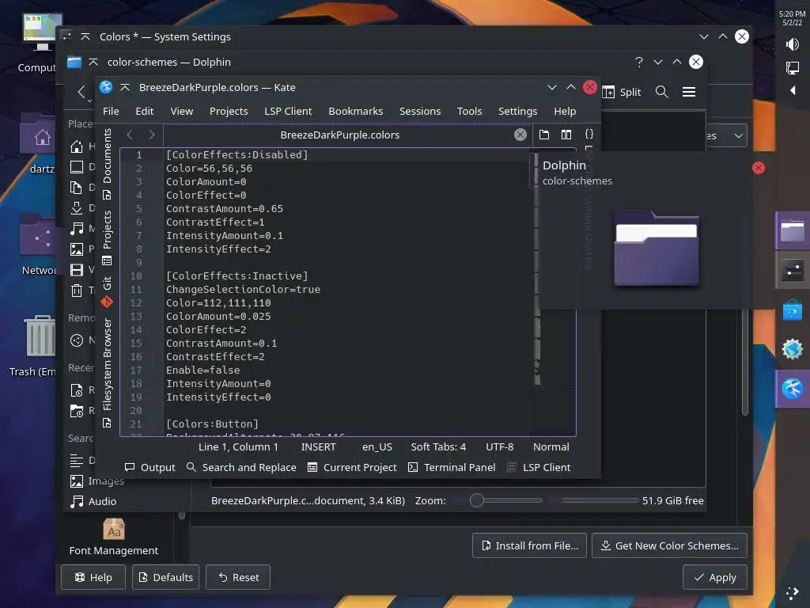Image resolution: width=810 pixels, height=608 pixels.
Task: Open Downloads place icon in Dolphin sidebar
Action: coord(77,207)
